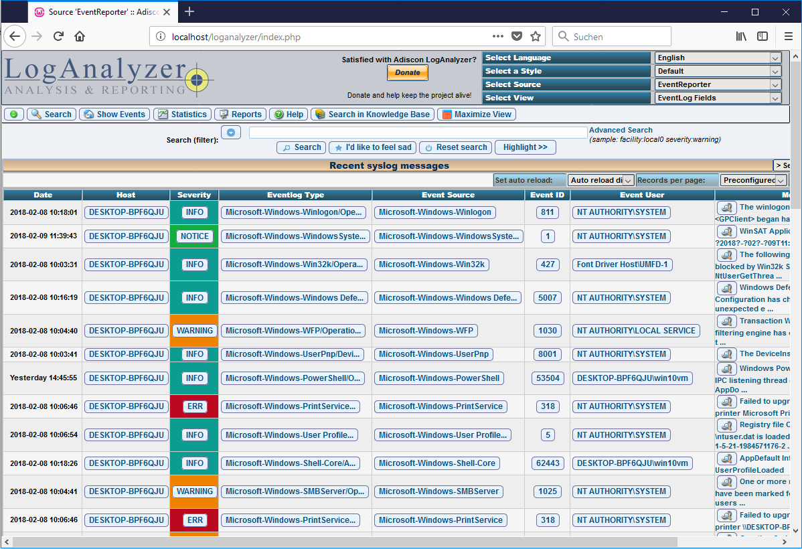Open the Select Language dropdown
The height and width of the screenshot is (549, 802).
click(x=718, y=58)
